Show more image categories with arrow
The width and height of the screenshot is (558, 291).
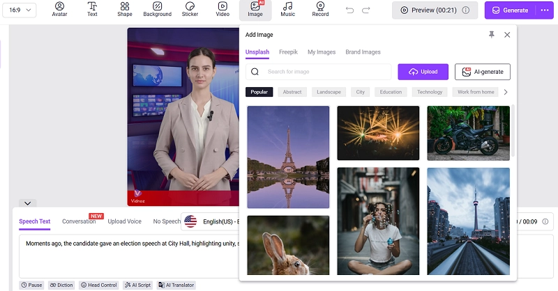tap(506, 92)
